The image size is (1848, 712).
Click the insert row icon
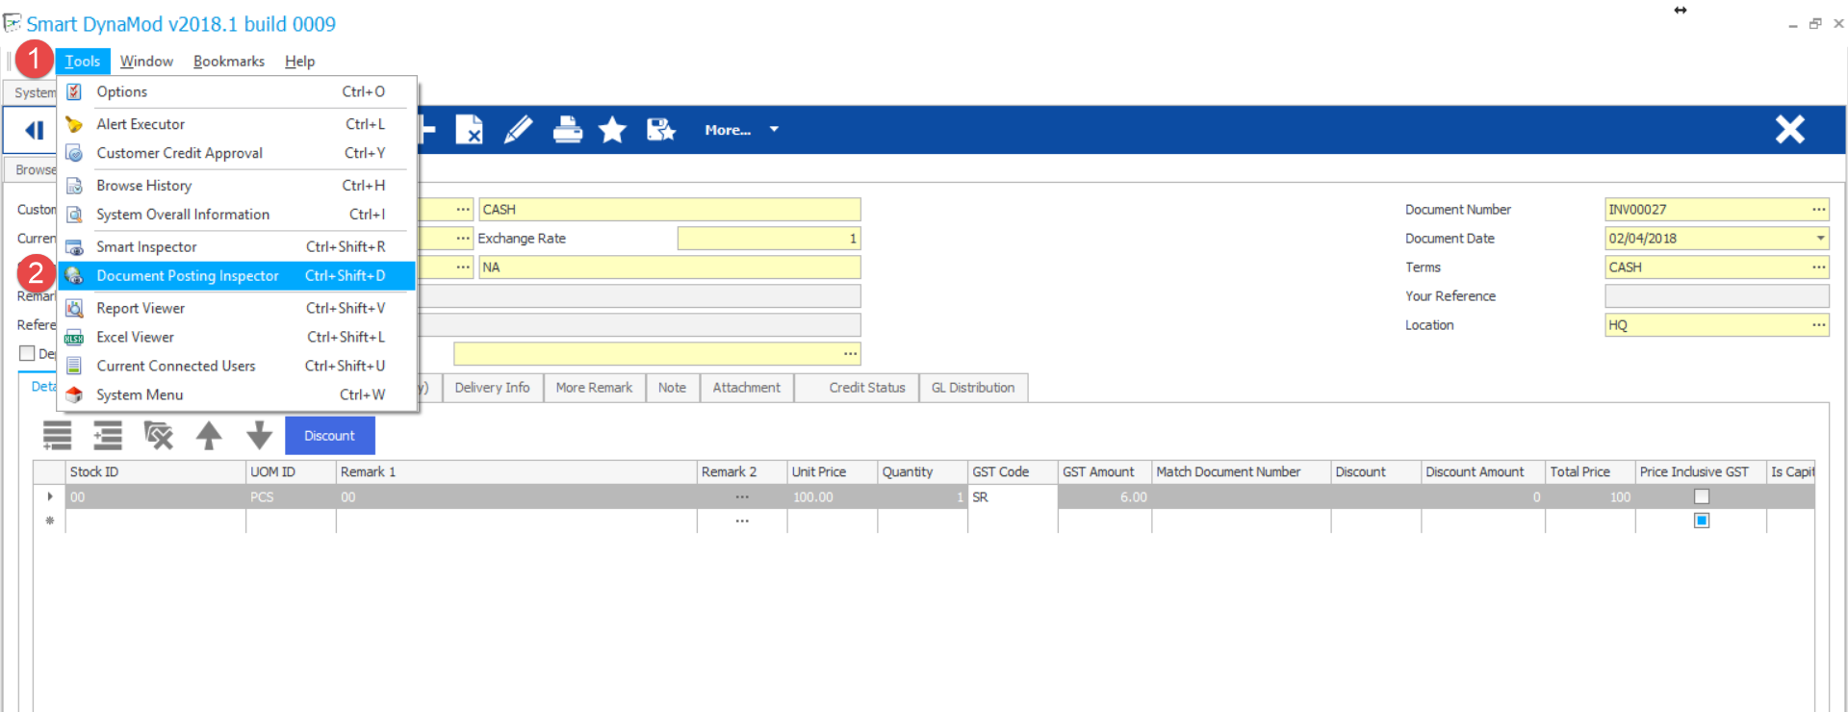tap(108, 436)
